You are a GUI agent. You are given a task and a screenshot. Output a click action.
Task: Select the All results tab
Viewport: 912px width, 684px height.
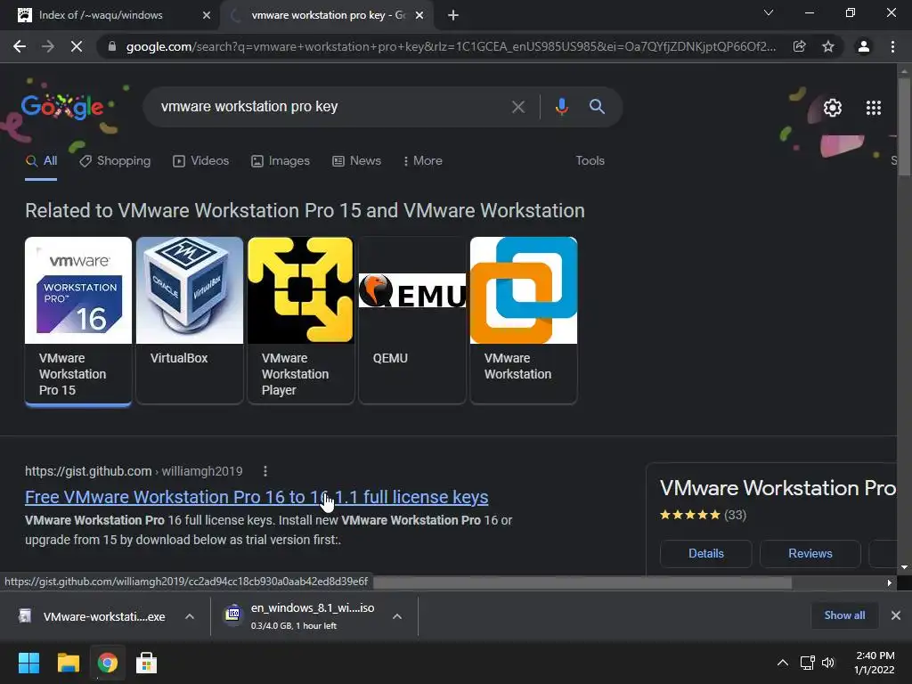tap(41, 160)
